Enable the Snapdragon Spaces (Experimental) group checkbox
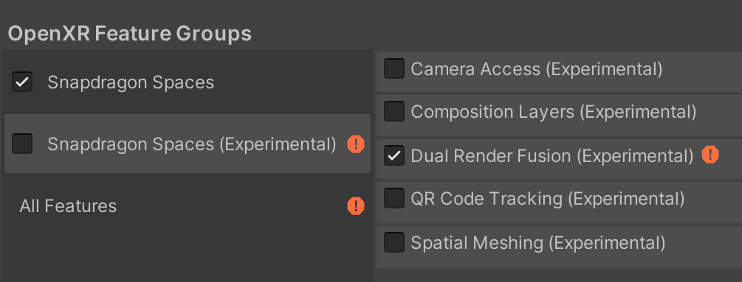 click(22, 144)
